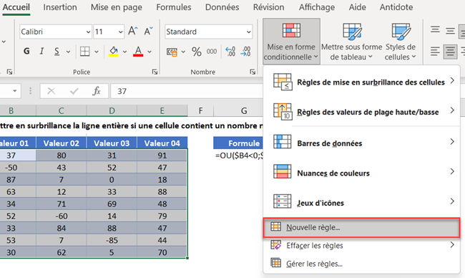This screenshot has width=465, height=278.
Task: Expand the borders dropdown arrow
Action: click(x=97, y=52)
